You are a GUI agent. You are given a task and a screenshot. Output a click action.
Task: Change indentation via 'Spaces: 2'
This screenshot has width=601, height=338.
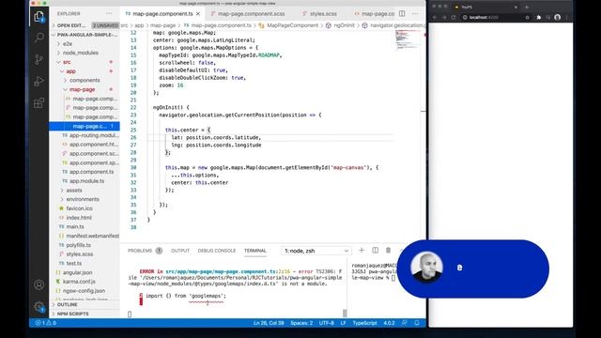301,323
